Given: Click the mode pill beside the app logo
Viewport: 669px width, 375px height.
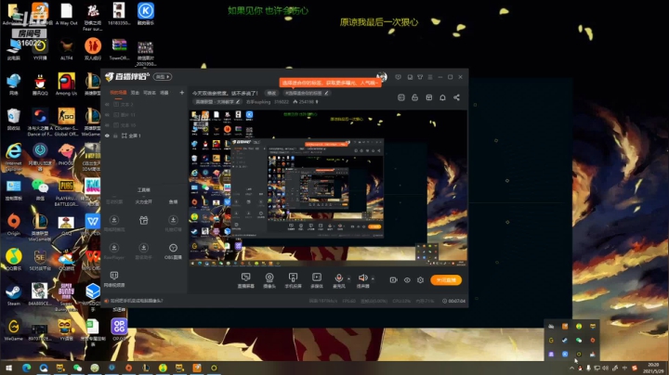Looking at the screenshot, I should click(x=163, y=77).
